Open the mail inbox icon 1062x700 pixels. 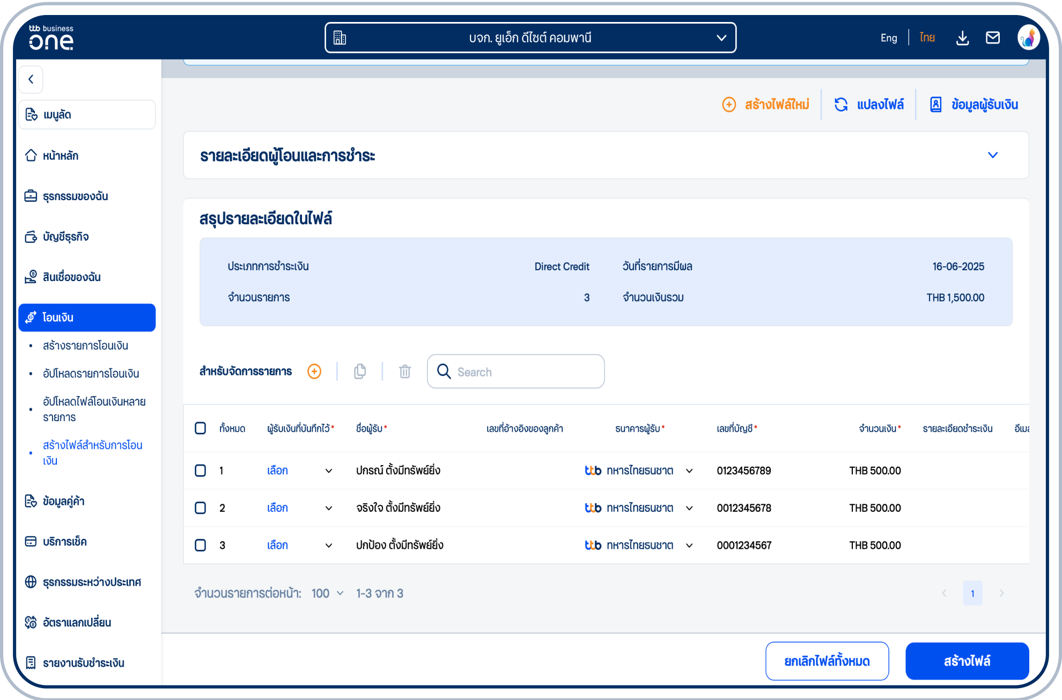(993, 38)
